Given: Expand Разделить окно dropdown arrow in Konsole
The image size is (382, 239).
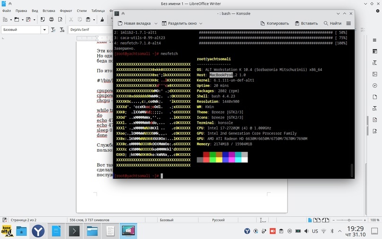Looking at the screenshot, I should (201, 23).
